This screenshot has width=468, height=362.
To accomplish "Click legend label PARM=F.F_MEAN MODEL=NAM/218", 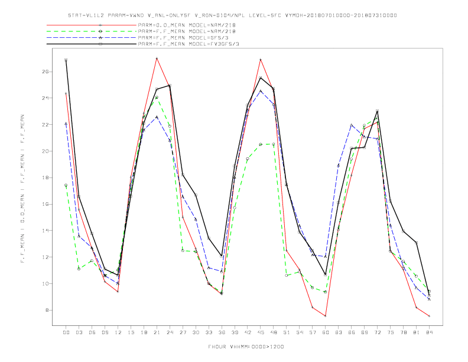I will click(187, 31).
